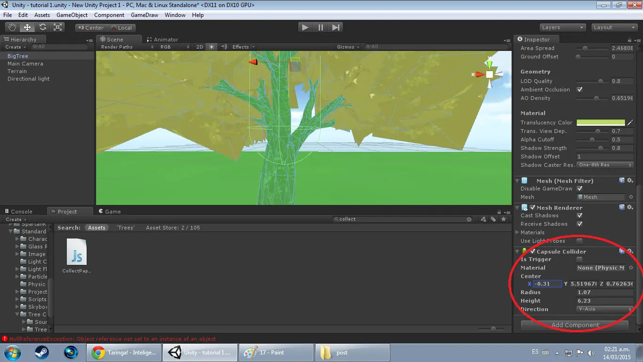The width and height of the screenshot is (643, 362).
Task: Open Capsule Collider gear settings menu
Action: (x=630, y=251)
